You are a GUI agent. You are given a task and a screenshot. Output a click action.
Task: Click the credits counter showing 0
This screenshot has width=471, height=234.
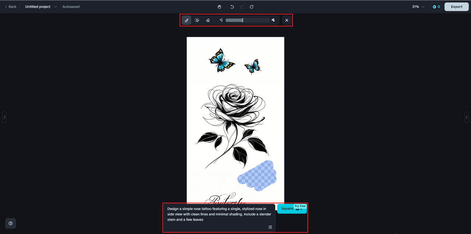click(436, 7)
